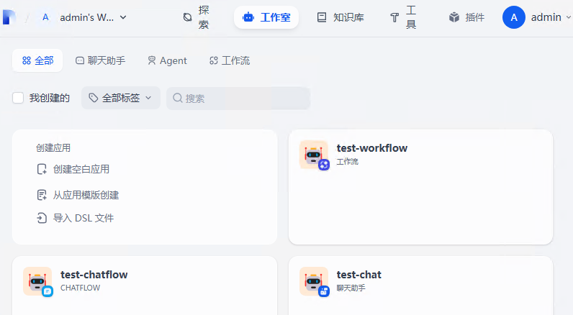Click the robot icon in 工作室
Image resolution: width=573 pixels, height=315 pixels.
coord(248,17)
